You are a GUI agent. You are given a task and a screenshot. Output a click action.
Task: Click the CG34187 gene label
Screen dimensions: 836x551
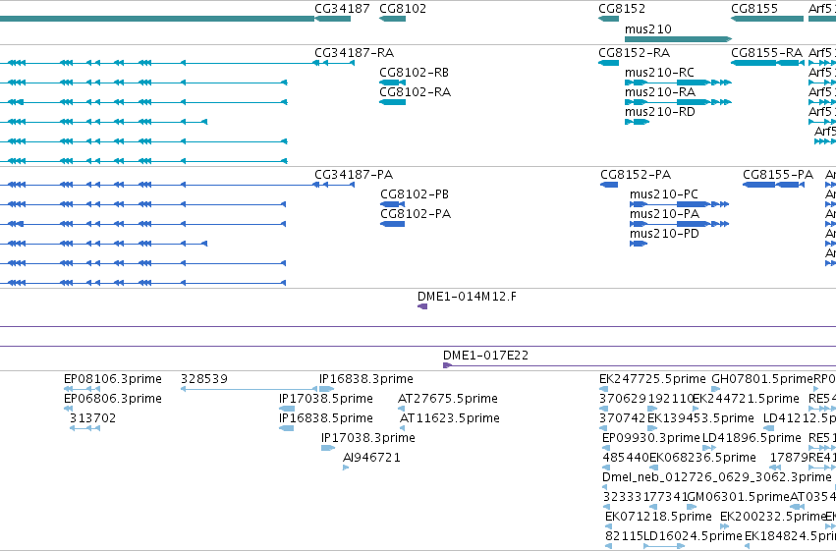pos(342,9)
